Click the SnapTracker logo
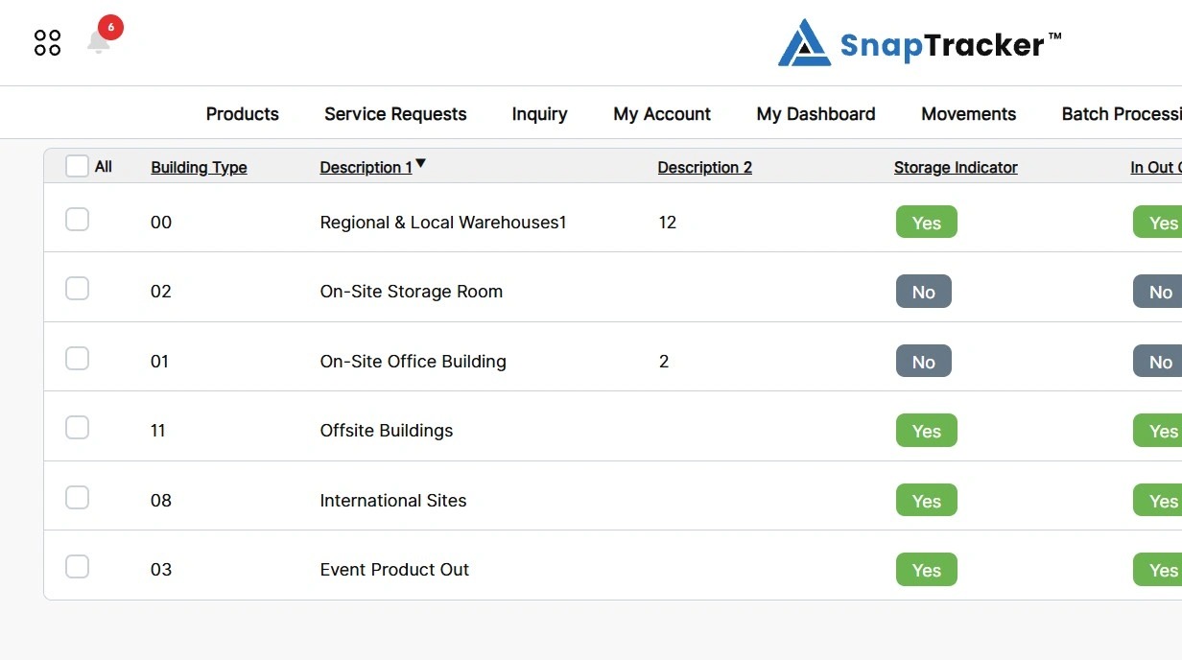This screenshot has height=660, width=1182. tap(919, 43)
